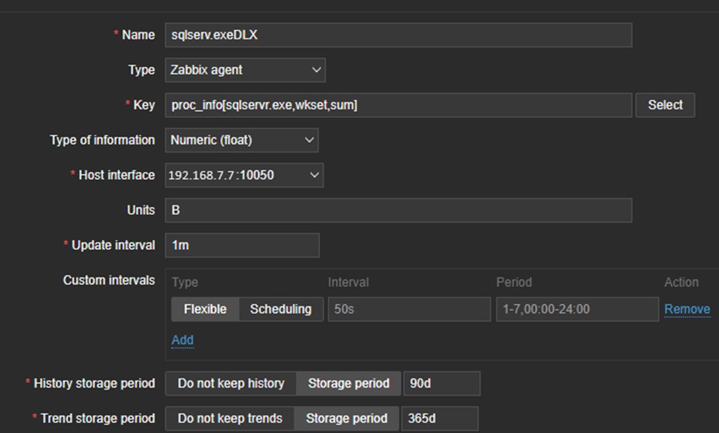Click the Action column header
Viewport: 719px width, 433px height.
[681, 282]
